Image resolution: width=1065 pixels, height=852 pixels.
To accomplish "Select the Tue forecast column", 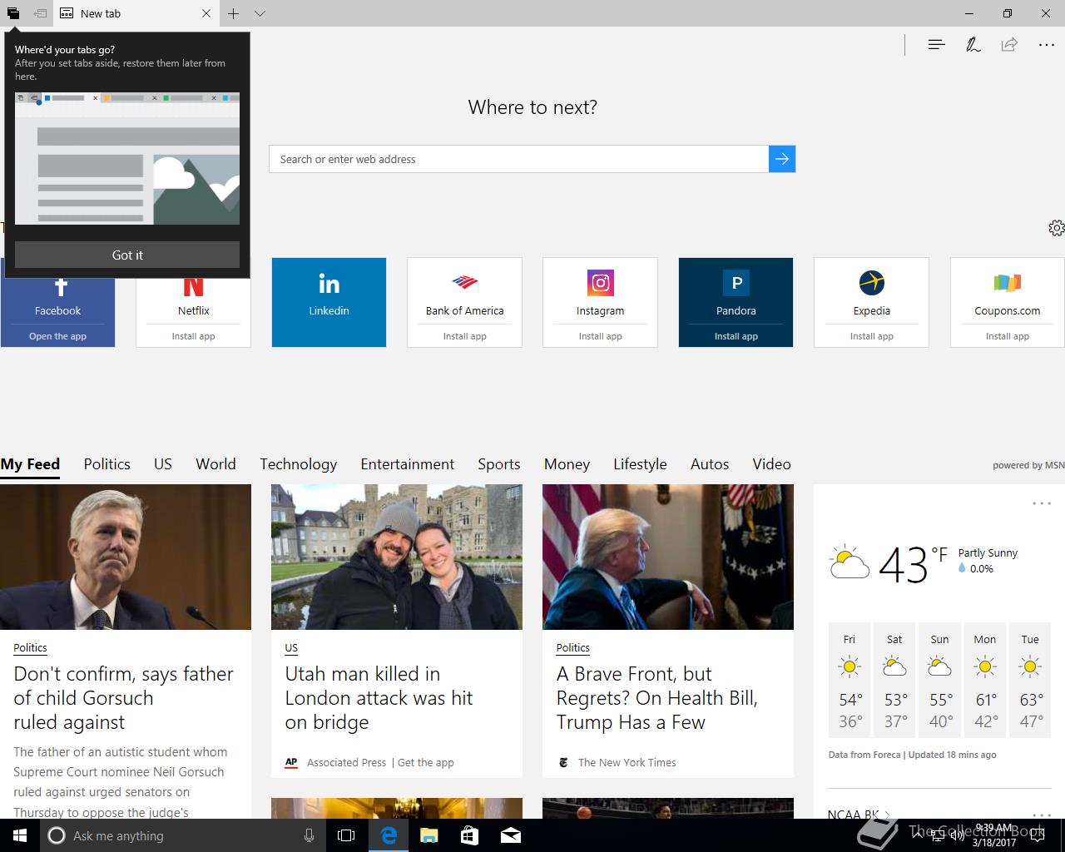I will click(x=1030, y=680).
